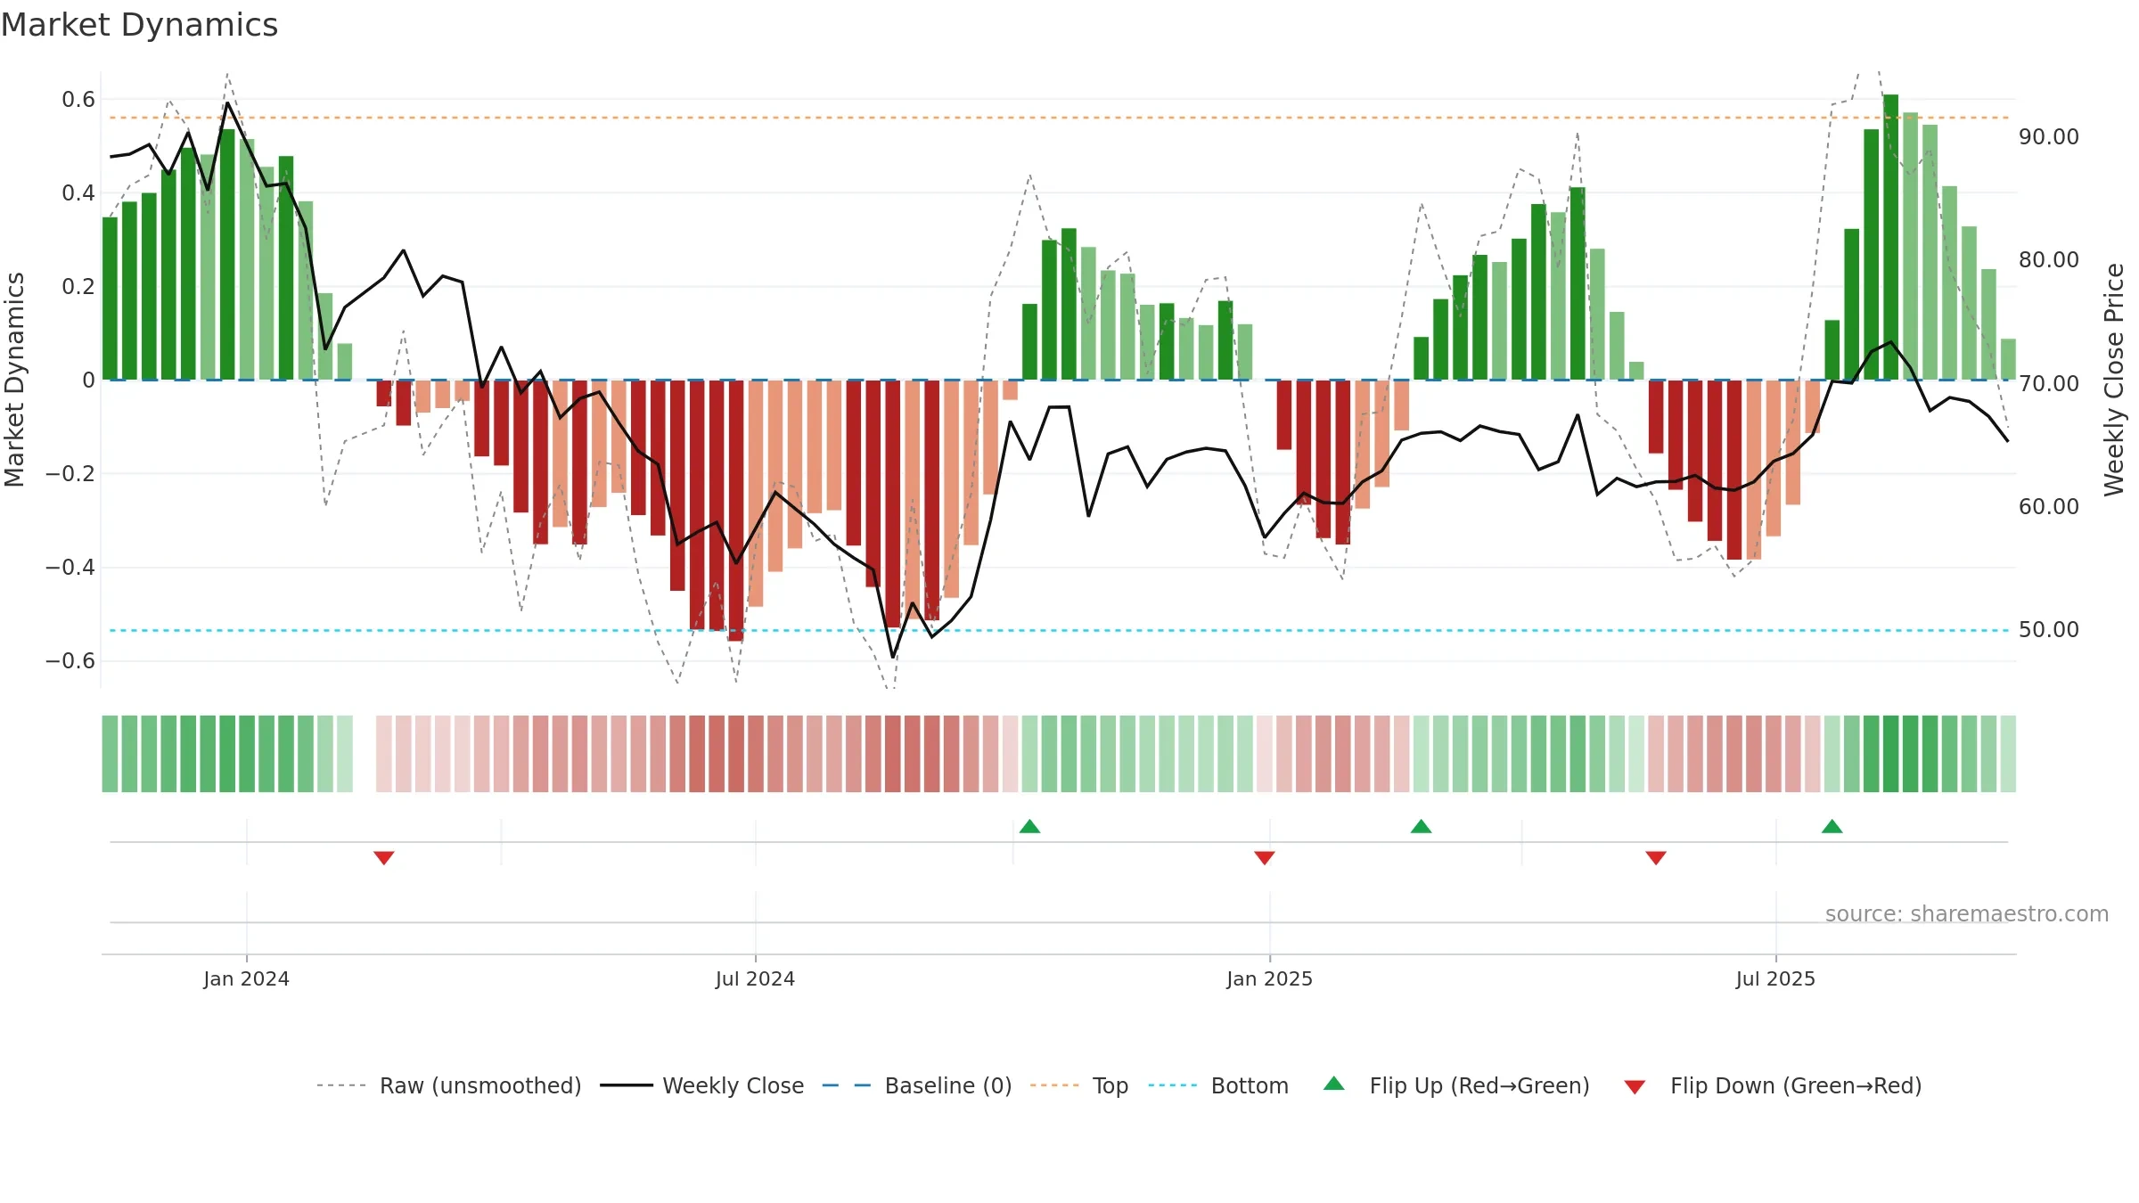Click the Weekly Close Price axis title
2139x1203 pixels.
click(2114, 380)
